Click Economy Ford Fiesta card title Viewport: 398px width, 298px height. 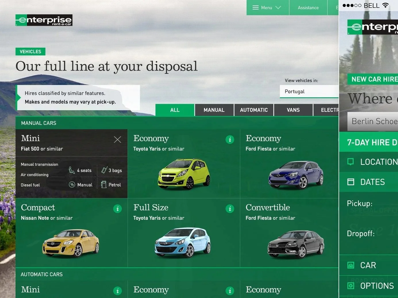263,138
